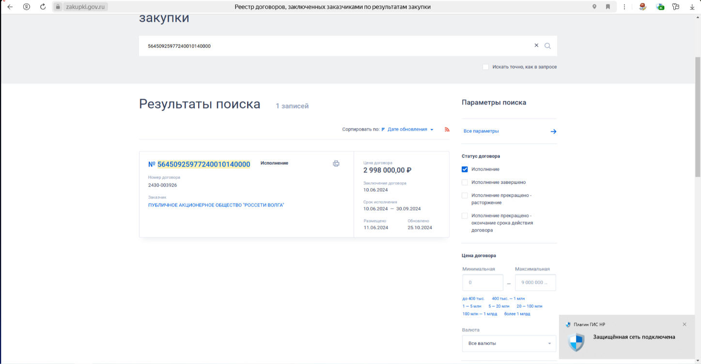Click execution period 10.06.2024 — 30.09.2024
The height and width of the screenshot is (364, 701).
tap(392, 209)
